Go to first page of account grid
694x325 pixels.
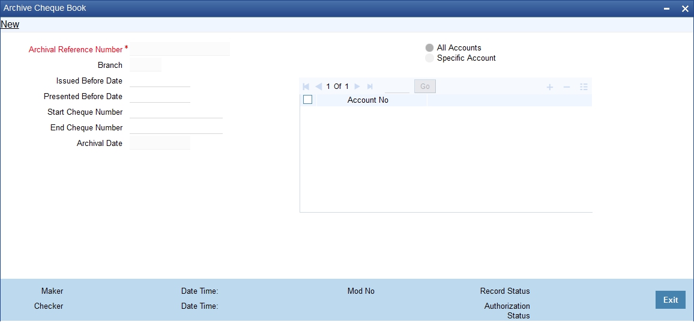pos(306,87)
